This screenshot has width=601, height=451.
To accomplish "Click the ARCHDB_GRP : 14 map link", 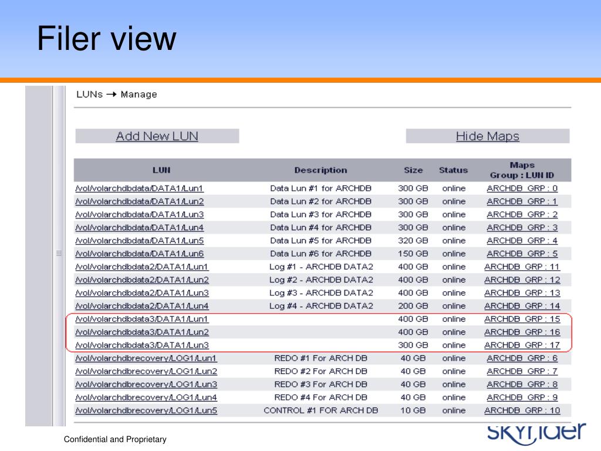I will (x=522, y=305).
